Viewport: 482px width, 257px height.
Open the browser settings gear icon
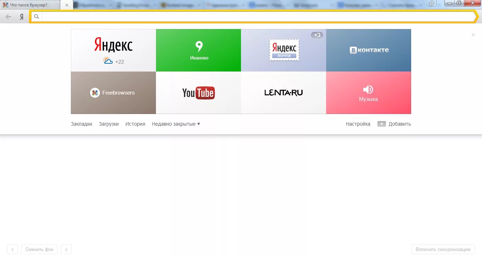click(431, 3)
